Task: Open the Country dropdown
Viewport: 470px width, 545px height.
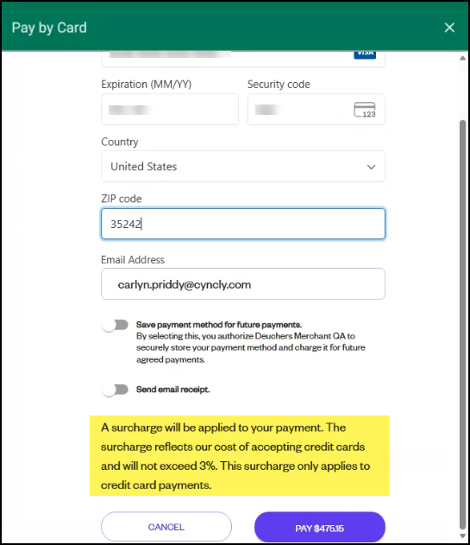Action: (243, 167)
